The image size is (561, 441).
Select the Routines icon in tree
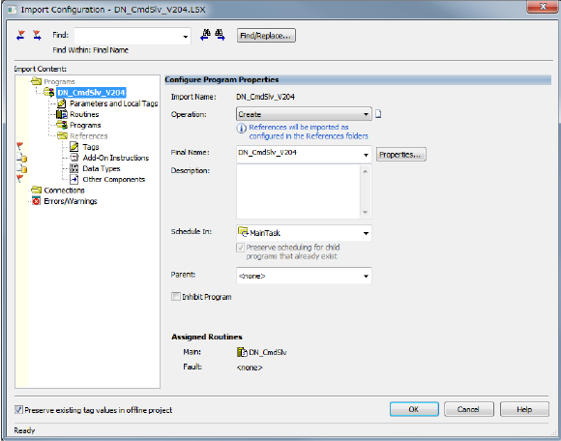(62, 114)
